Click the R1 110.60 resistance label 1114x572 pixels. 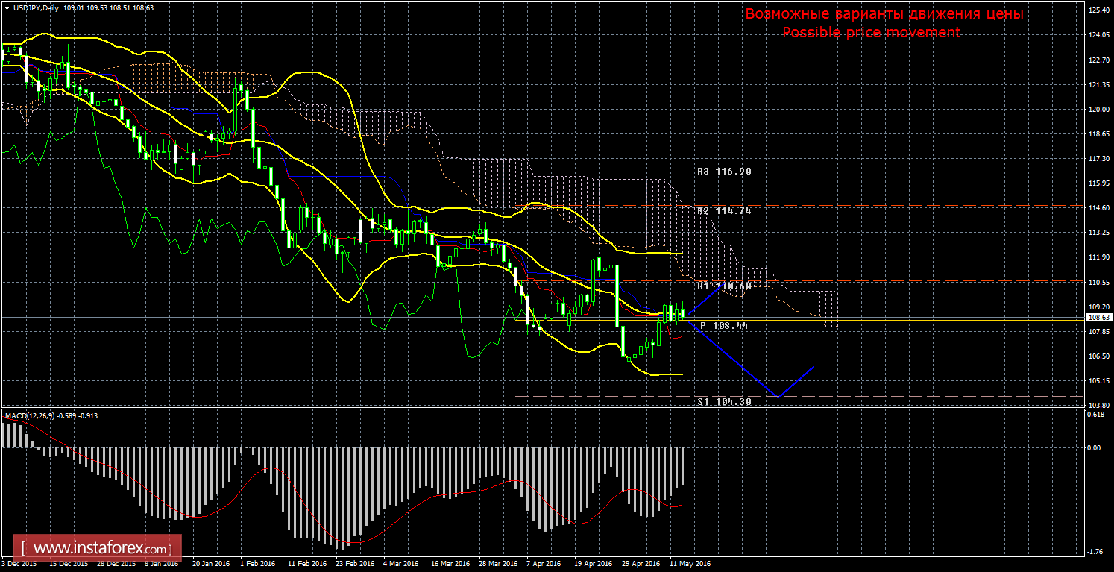(723, 286)
